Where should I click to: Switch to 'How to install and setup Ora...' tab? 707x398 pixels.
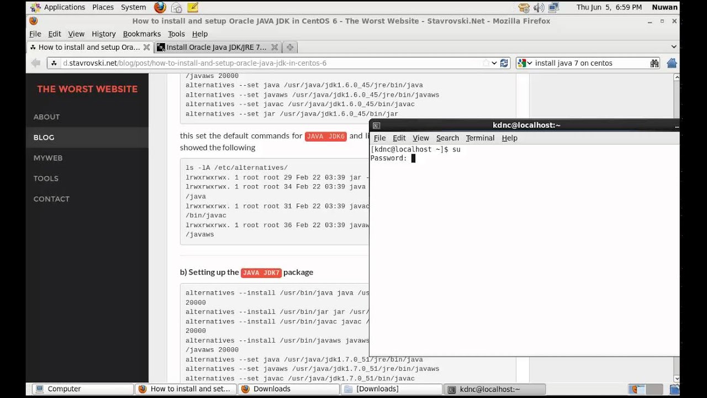[x=90, y=48]
